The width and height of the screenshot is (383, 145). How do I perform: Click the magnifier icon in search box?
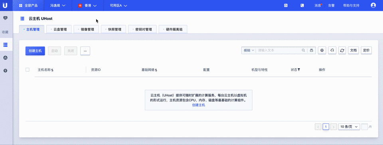[x=303, y=50]
